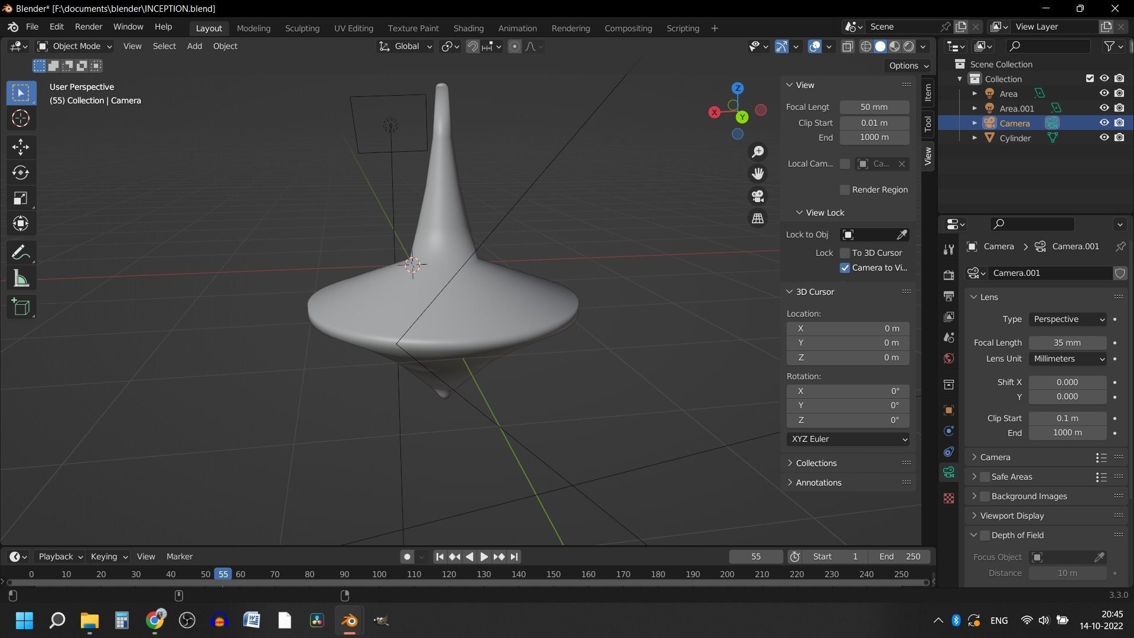Viewport: 1134px width, 638px height.
Task: Select the Cursor tool in left toolbar
Action: (x=21, y=119)
